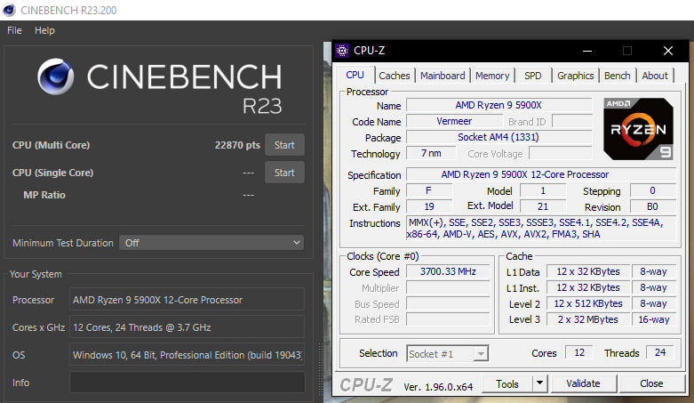694x403 pixels.
Task: Click the CPU-Z chip icon in title bar
Action: pyautogui.click(x=342, y=51)
